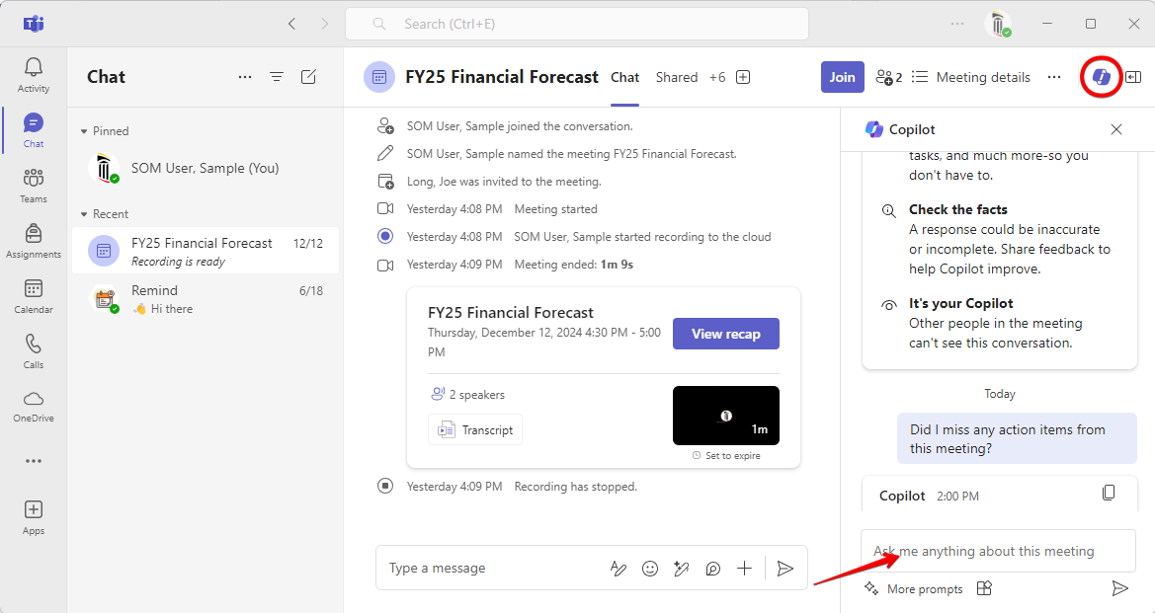Click the Copilot ask me anything field
Screen dimensions: 1155x613
point(984,552)
